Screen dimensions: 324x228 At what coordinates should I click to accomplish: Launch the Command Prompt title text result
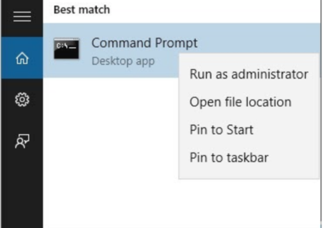coord(144,43)
